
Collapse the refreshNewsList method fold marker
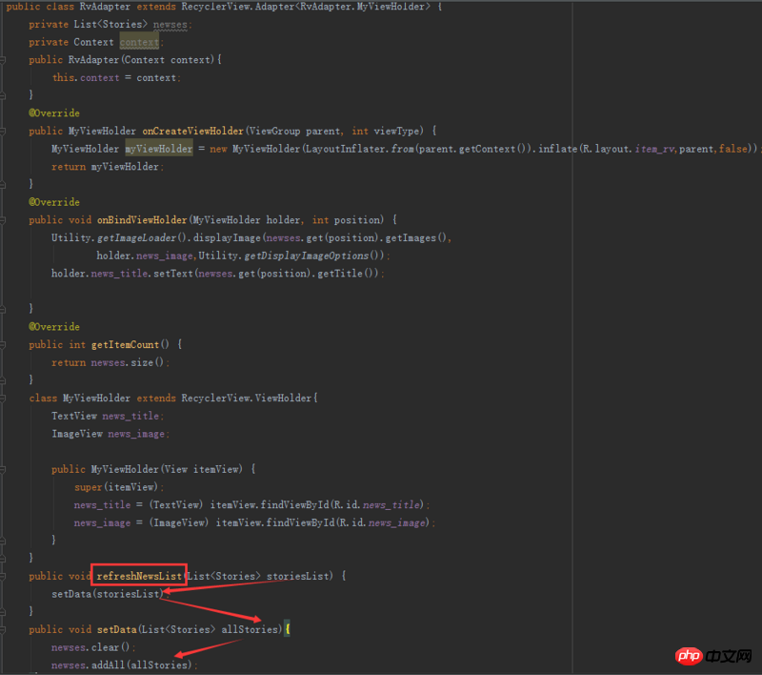(x=3, y=576)
